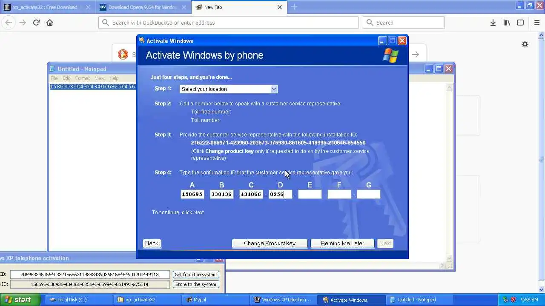Open Notepad View menu
Viewport: 545px width, 306px height.
[x=100, y=78]
